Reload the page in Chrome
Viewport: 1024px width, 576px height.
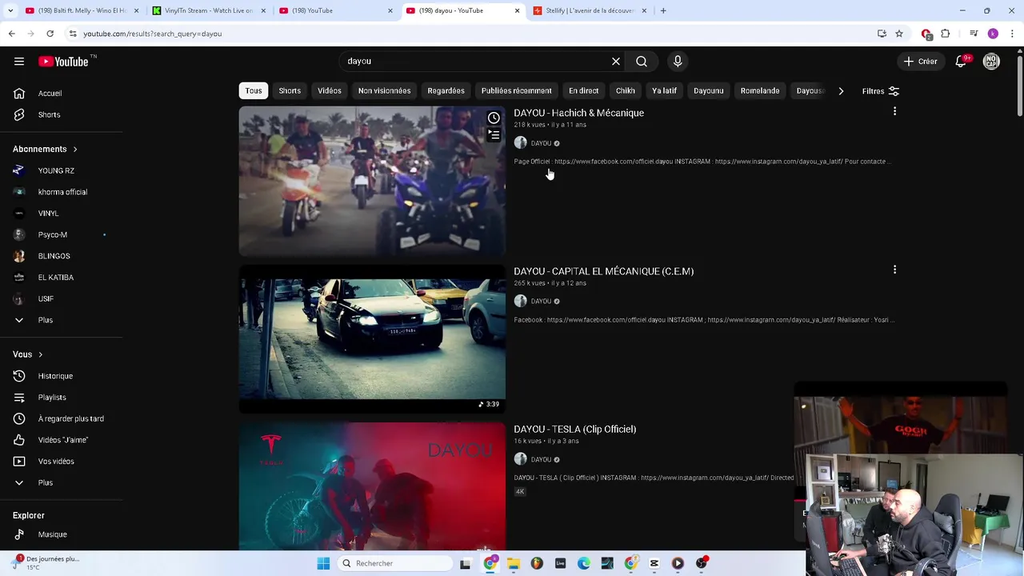[50, 34]
